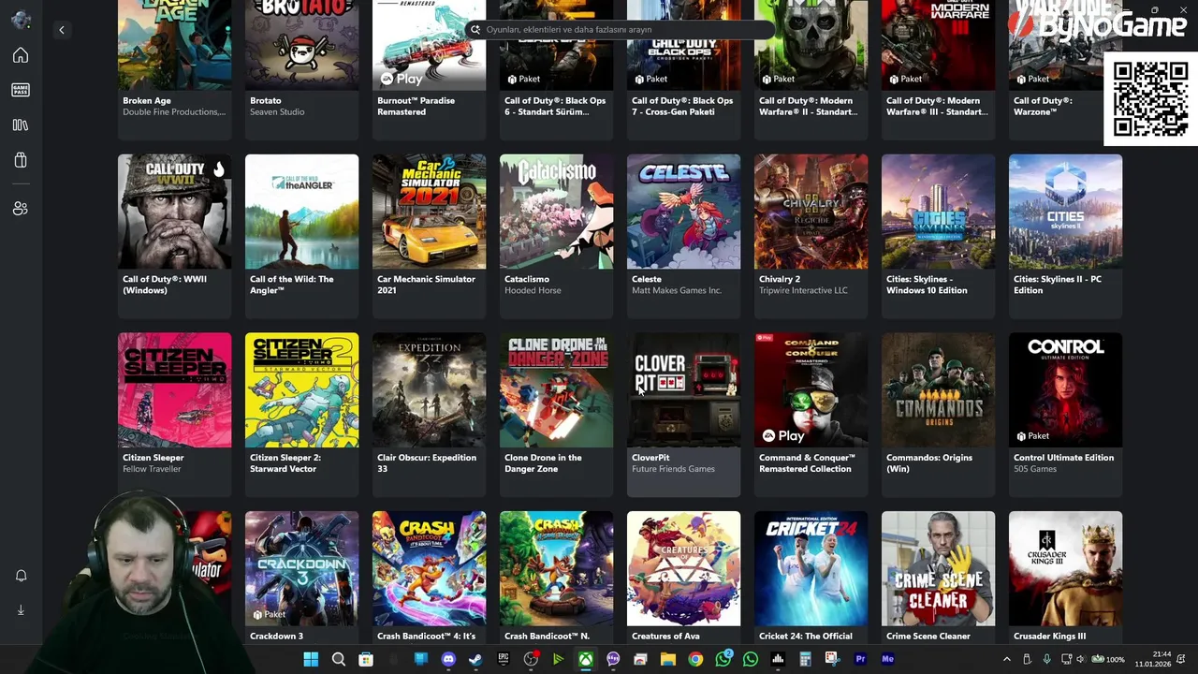Open pink Citizen Sleeper cover
1198x674 pixels.
(174, 390)
